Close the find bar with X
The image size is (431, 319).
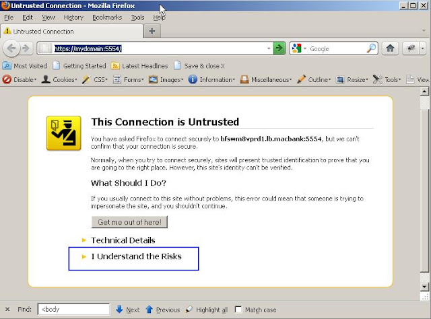[7, 310]
